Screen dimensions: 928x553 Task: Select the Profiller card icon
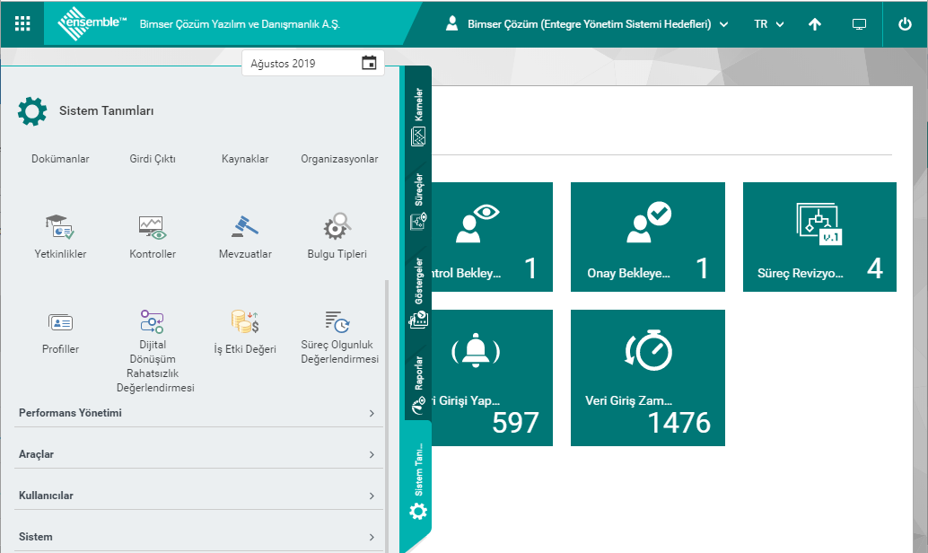tap(60, 322)
